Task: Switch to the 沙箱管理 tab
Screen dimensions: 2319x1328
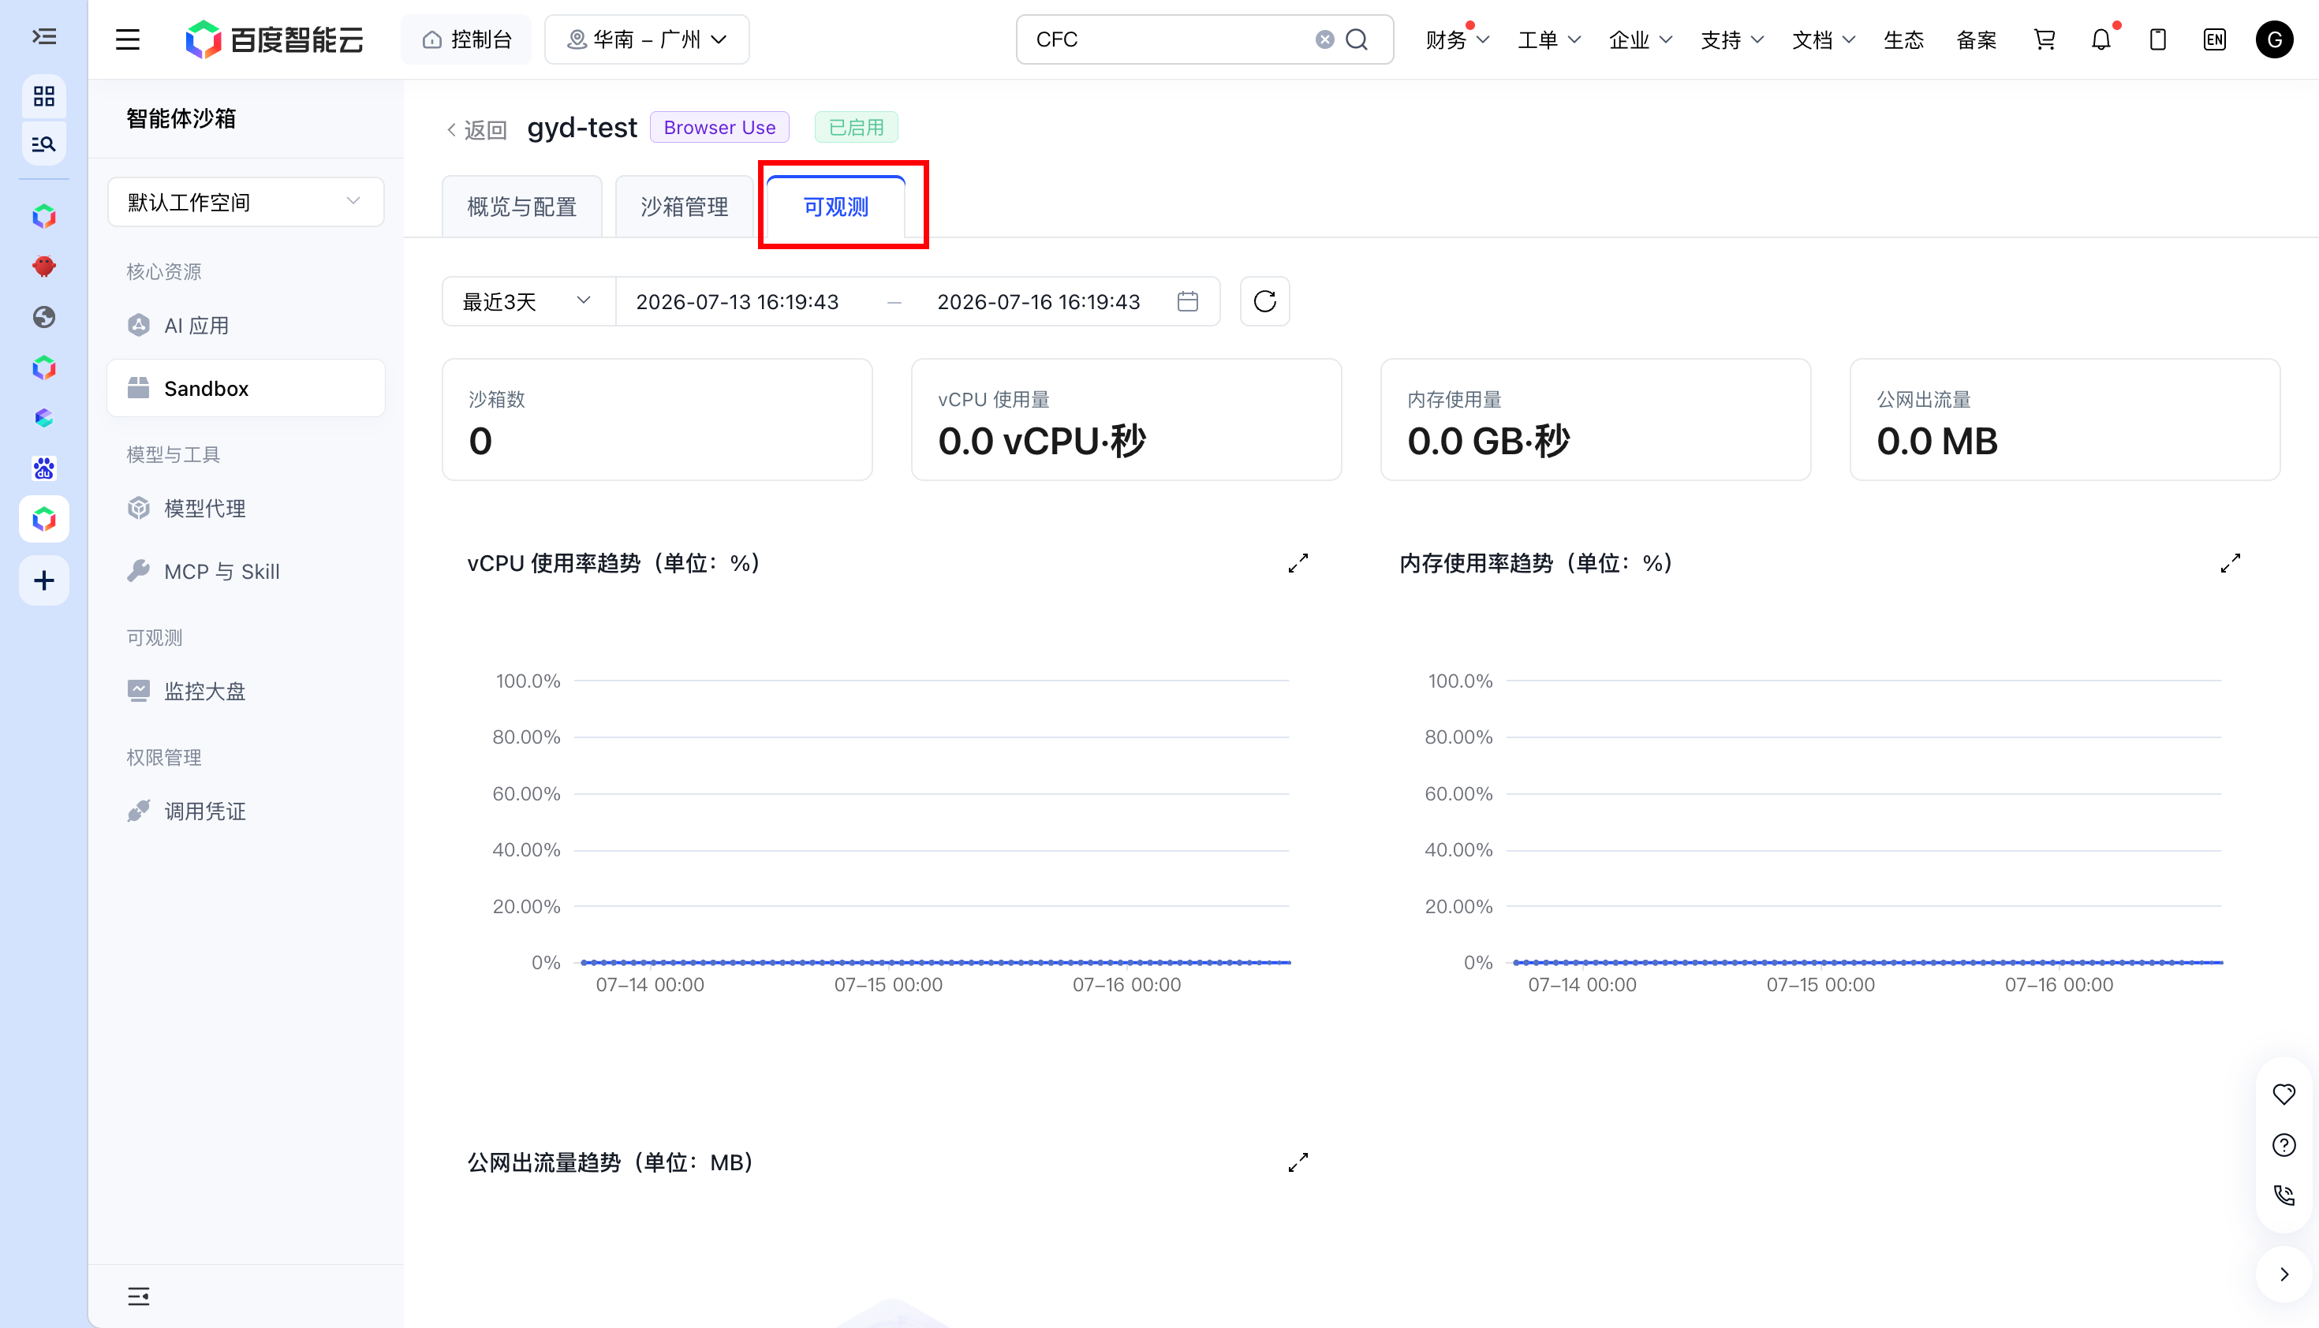Action: pos(684,206)
